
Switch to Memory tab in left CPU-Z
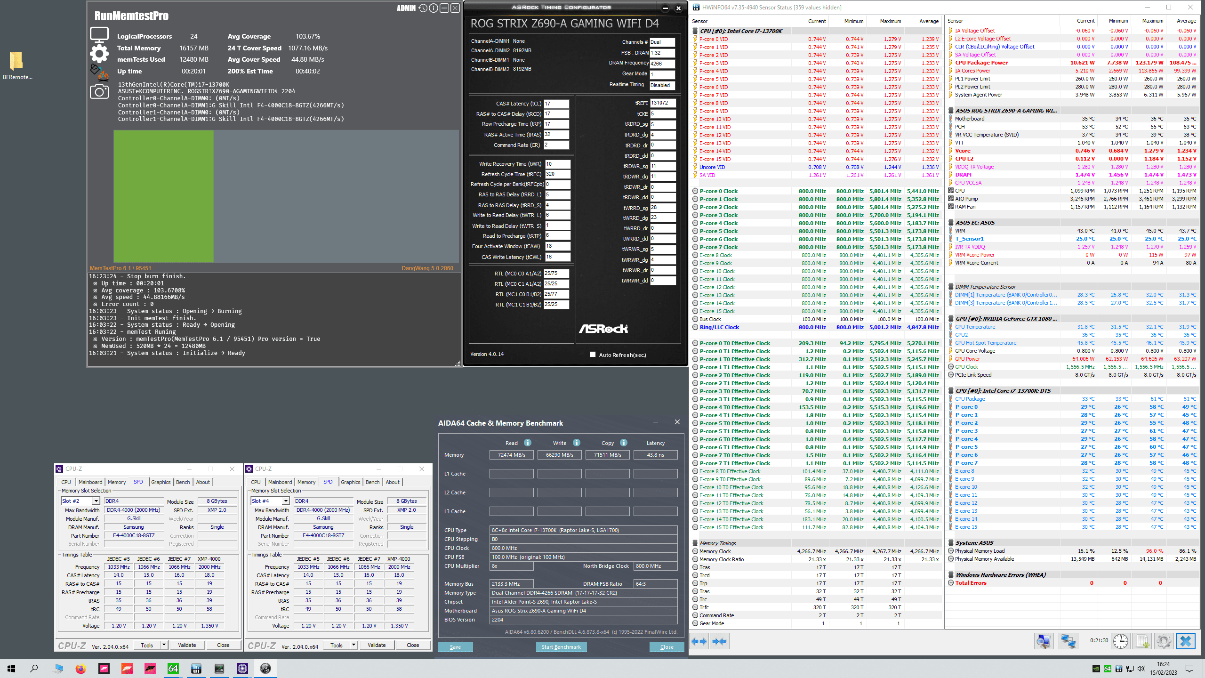(x=117, y=482)
